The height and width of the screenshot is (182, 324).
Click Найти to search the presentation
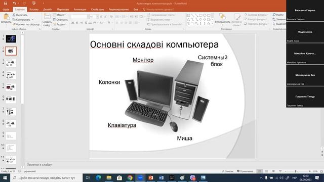coord(278,15)
